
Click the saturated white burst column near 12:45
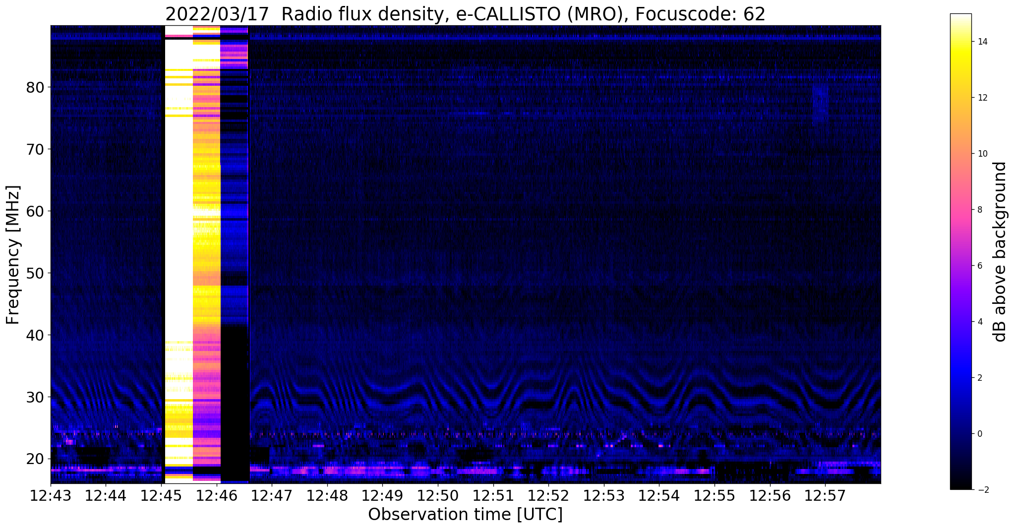(x=179, y=254)
